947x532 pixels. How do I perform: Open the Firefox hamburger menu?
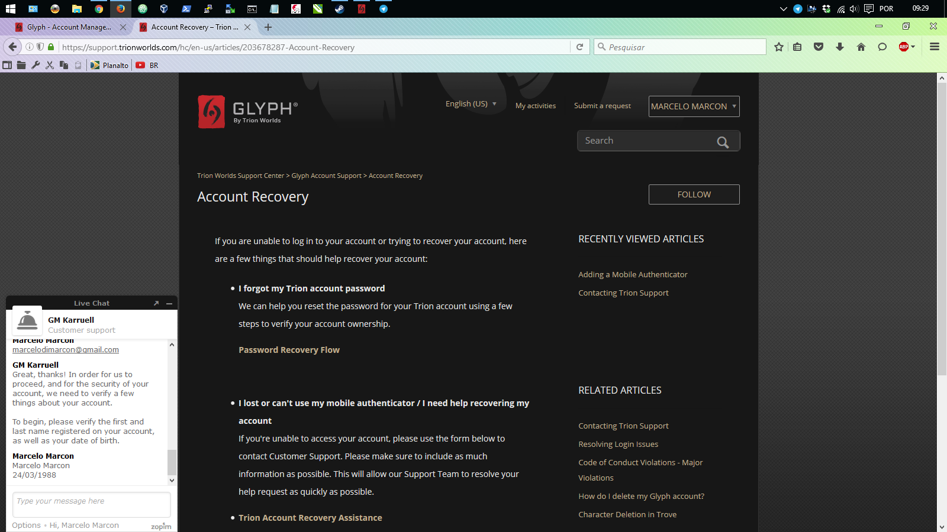(935, 47)
